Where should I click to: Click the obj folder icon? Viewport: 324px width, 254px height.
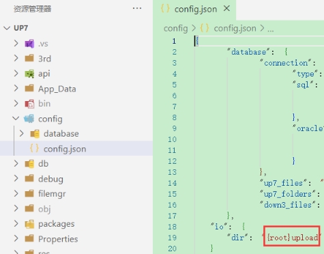(29, 208)
